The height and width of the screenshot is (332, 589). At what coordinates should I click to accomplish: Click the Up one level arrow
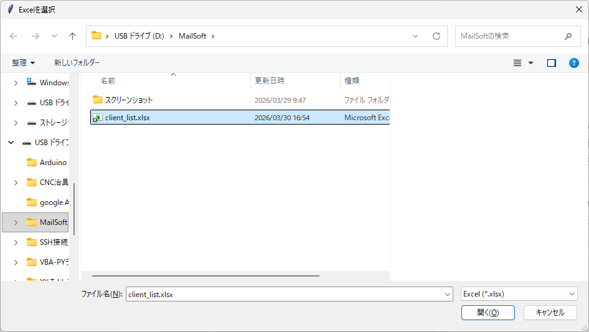click(x=72, y=36)
